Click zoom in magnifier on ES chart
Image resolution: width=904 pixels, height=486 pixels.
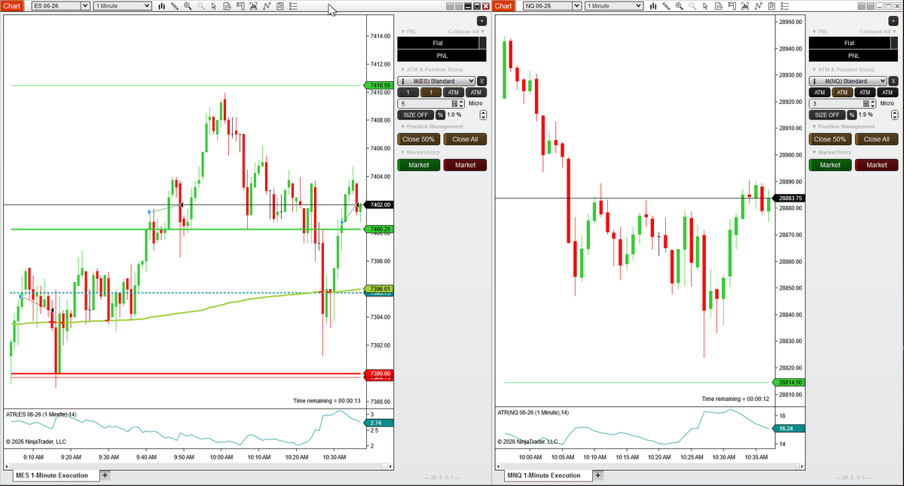[188, 6]
